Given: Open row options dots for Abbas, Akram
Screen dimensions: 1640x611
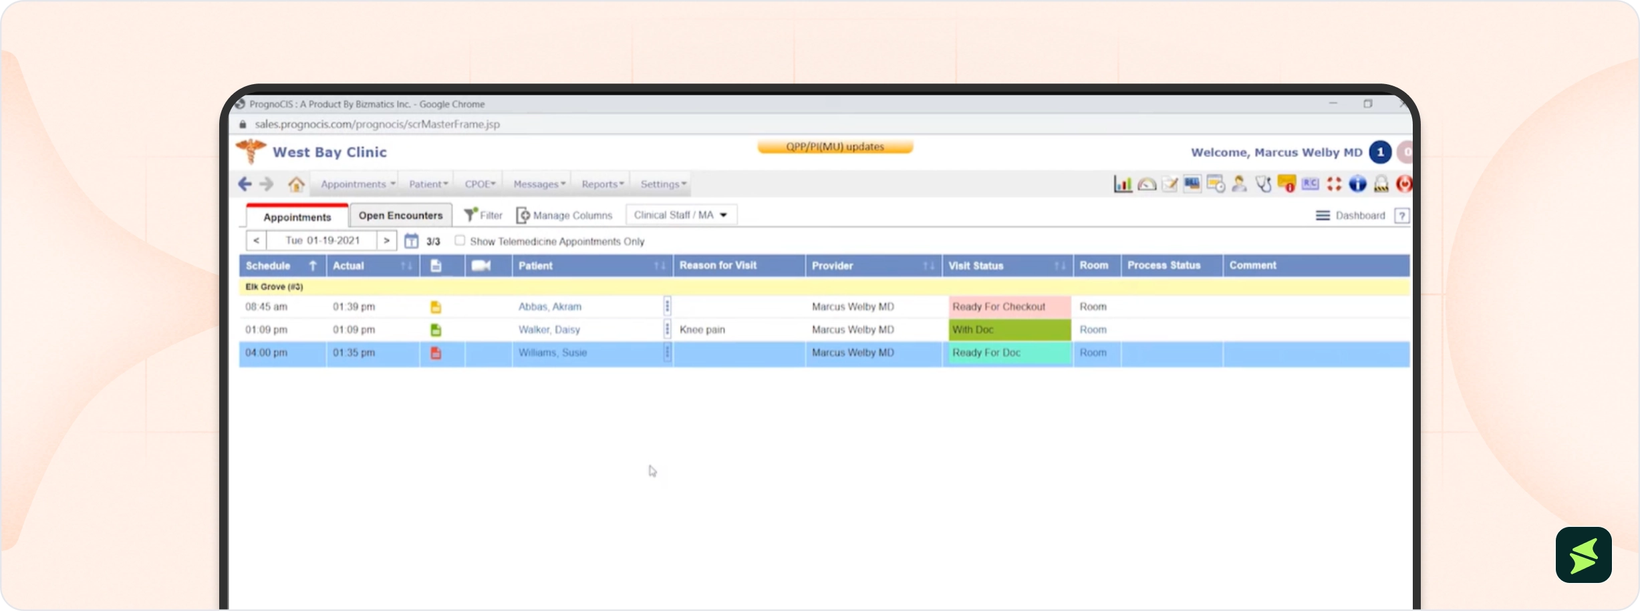Looking at the screenshot, I should [x=667, y=307].
